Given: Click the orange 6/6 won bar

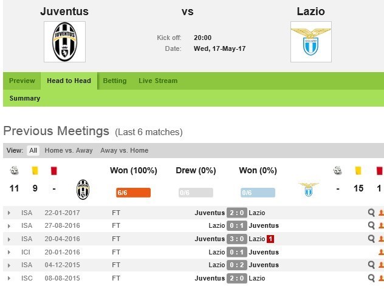Looking at the screenshot, I should [x=133, y=193].
